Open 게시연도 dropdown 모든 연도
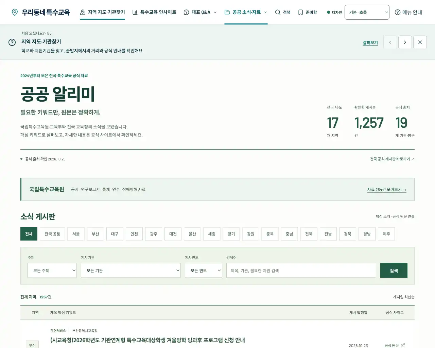This screenshot has width=435, height=348. tap(204, 271)
